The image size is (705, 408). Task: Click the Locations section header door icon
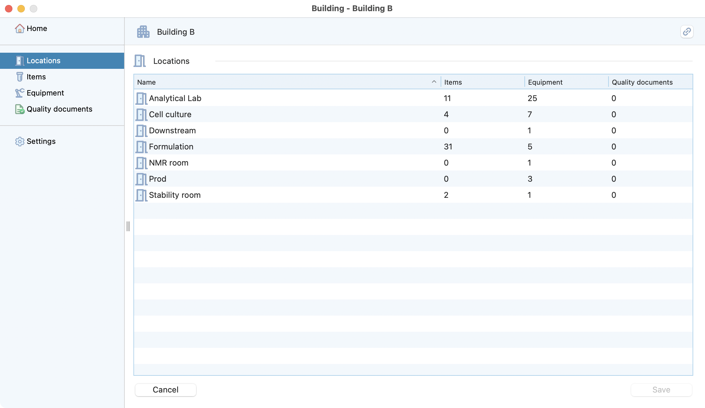tap(140, 61)
